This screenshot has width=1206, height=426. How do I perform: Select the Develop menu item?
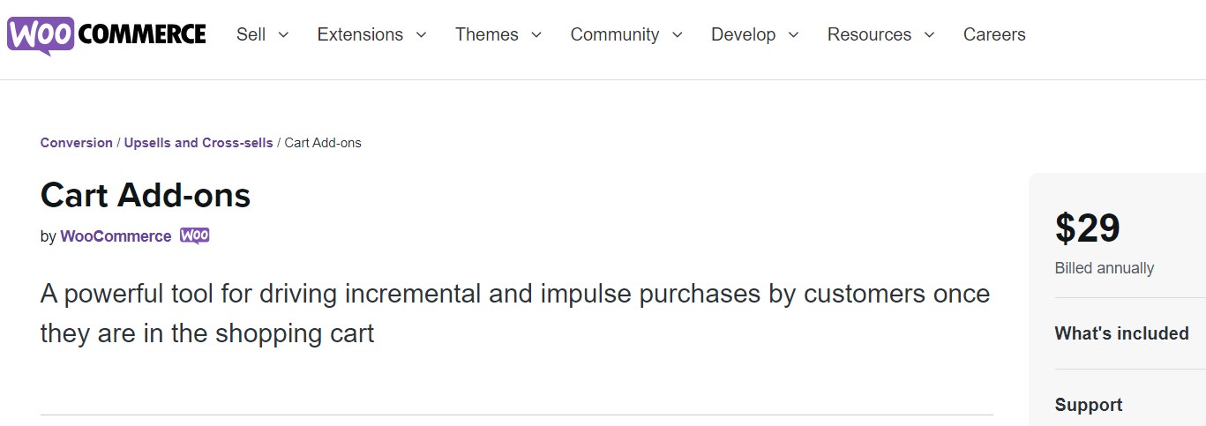(x=744, y=34)
